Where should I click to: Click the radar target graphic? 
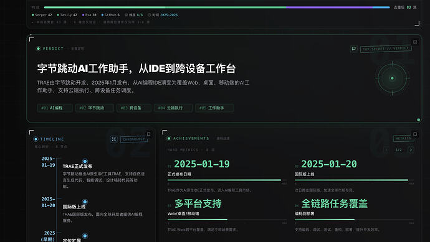tap(392, 78)
